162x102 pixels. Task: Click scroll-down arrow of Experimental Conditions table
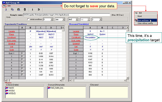[x=63, y=78]
